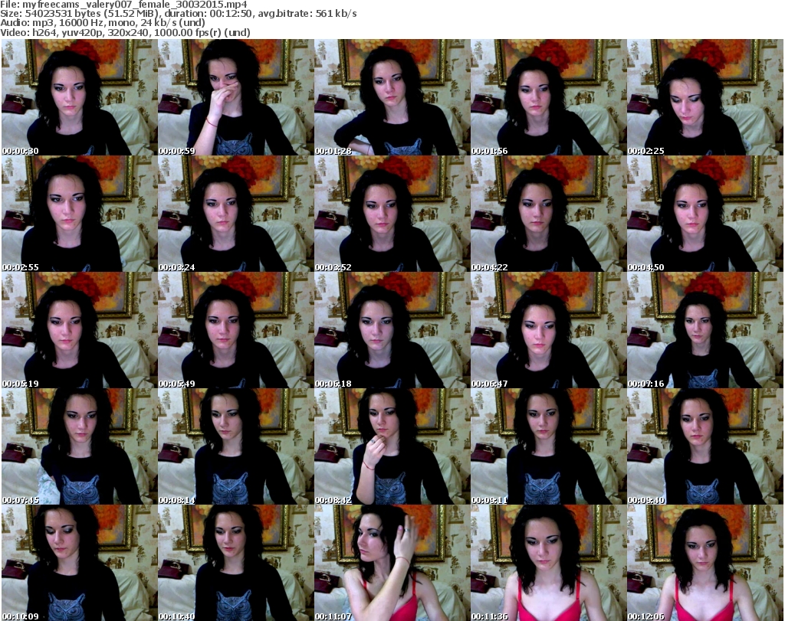The width and height of the screenshot is (785, 621).
Task: Open the thumbnail stamped 00:06:47
Action: [x=549, y=330]
